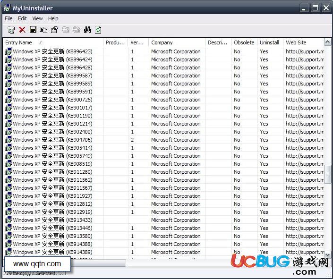The width and height of the screenshot is (333, 279).
Task: Click the icon of row KB913580
Action: [9, 236]
